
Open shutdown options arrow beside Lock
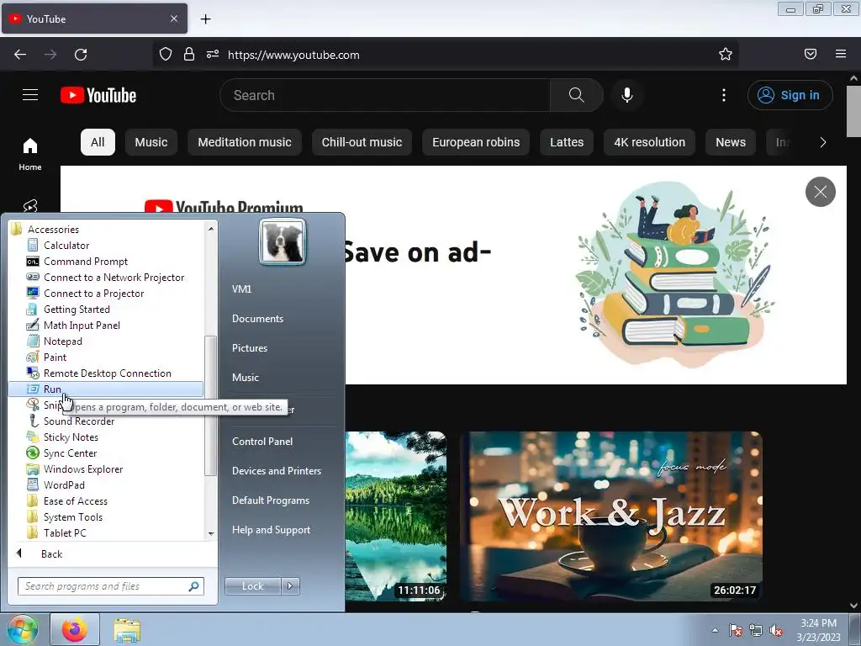point(290,586)
